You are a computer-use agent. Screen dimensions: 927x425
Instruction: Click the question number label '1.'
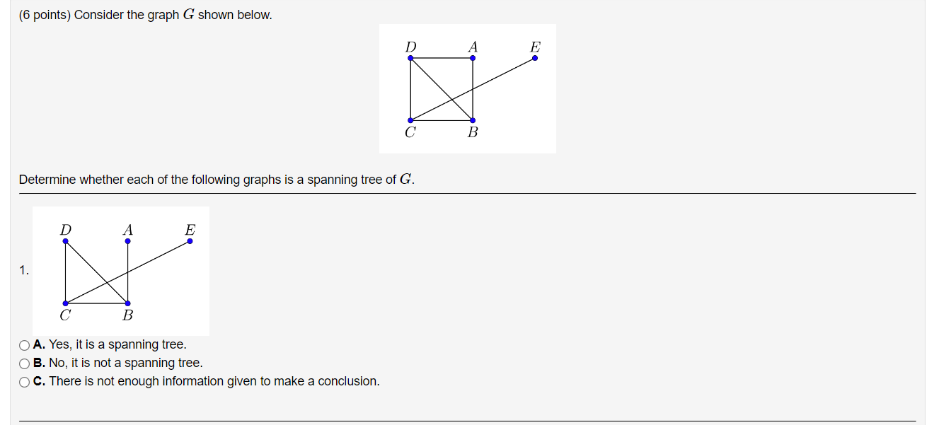24,269
